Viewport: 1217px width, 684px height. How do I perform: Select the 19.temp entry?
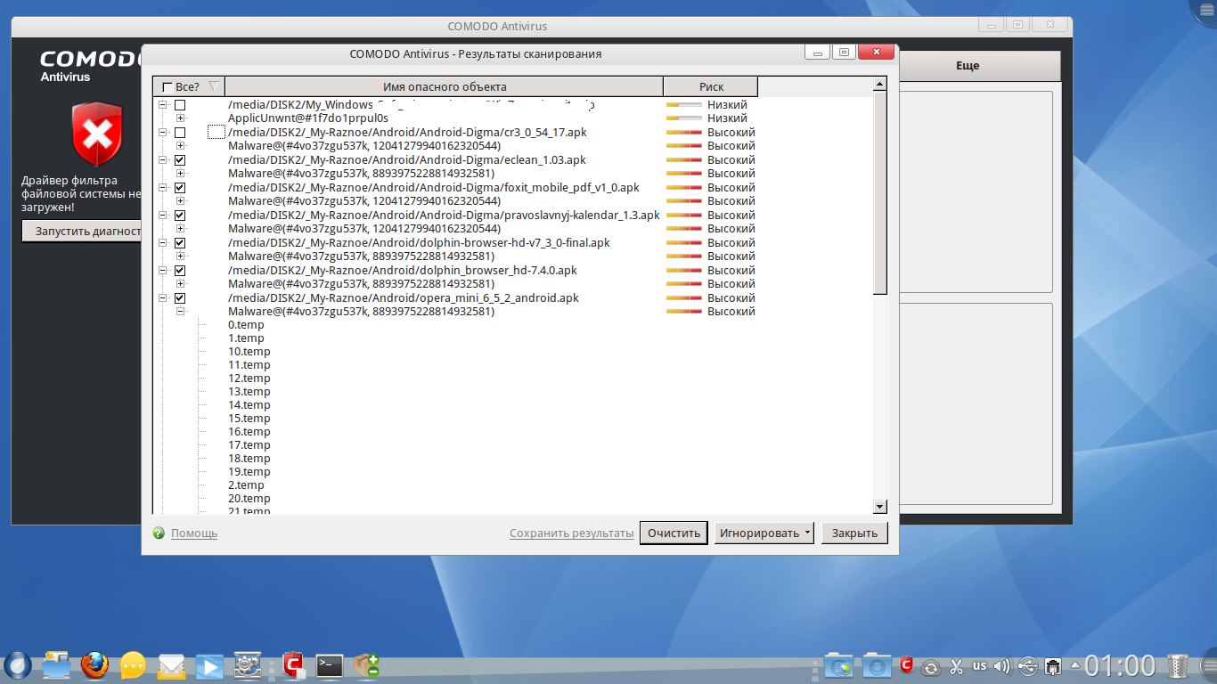249,472
